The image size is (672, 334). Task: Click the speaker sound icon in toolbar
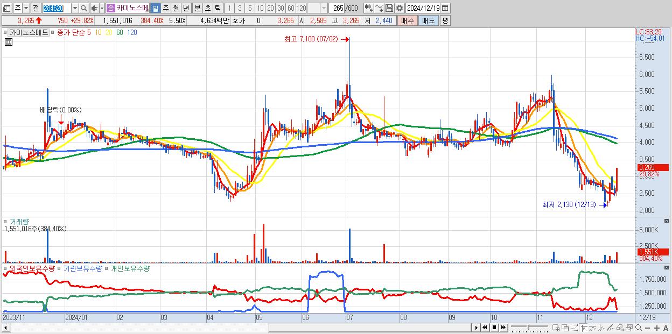click(x=94, y=8)
